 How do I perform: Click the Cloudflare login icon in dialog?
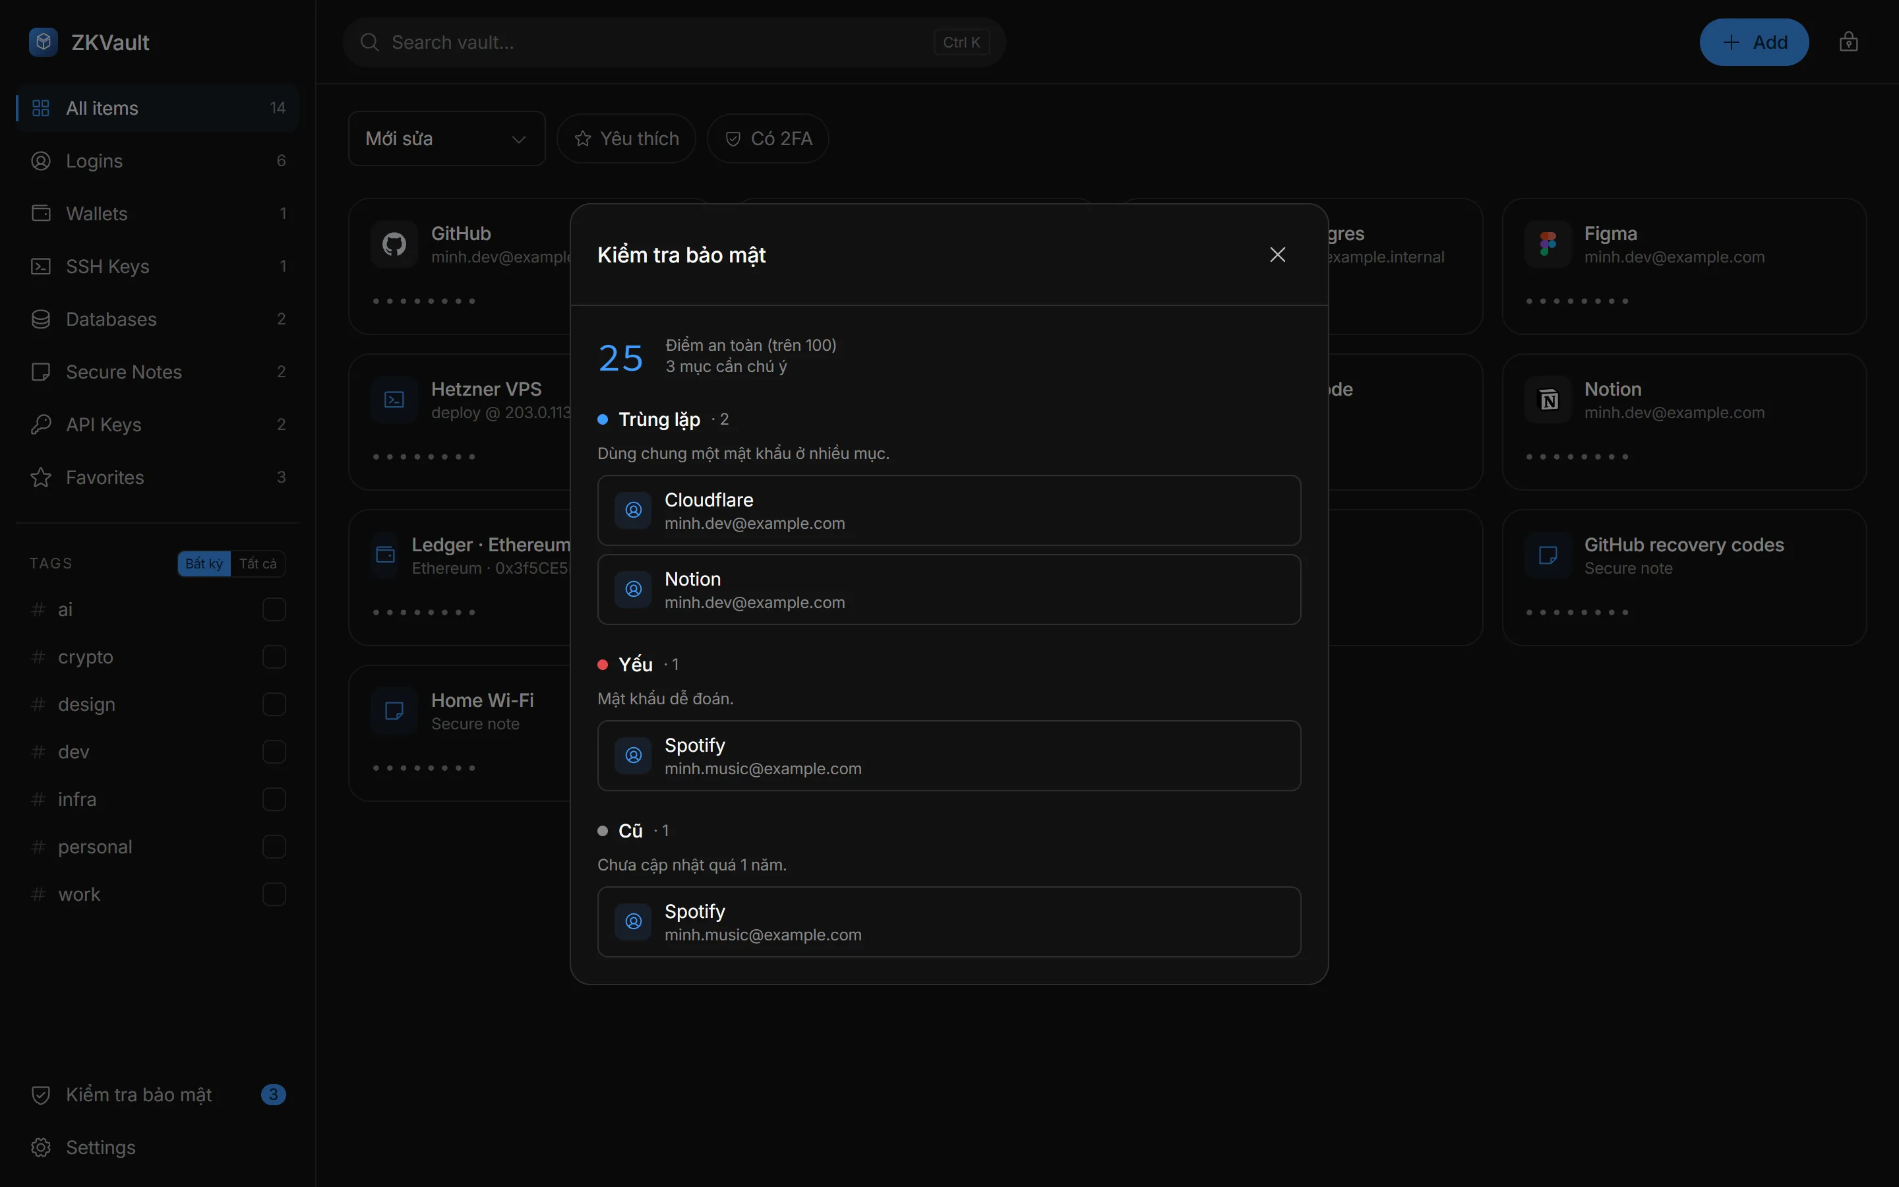[633, 510]
